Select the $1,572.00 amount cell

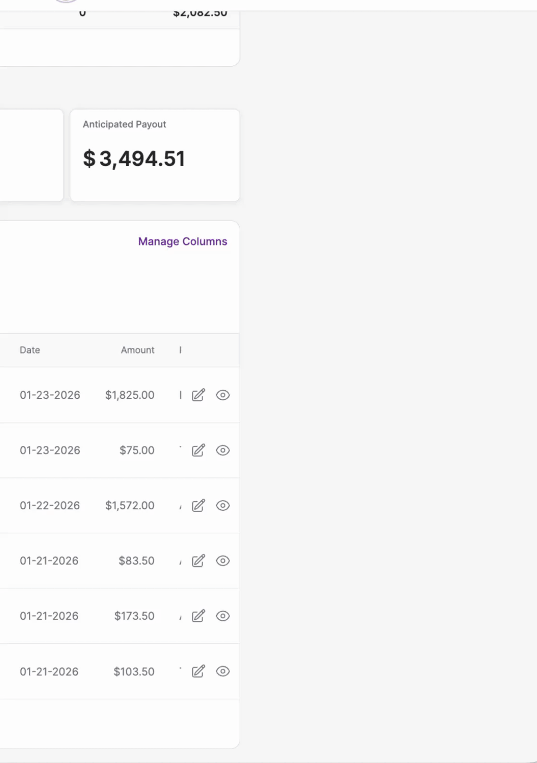pos(130,505)
